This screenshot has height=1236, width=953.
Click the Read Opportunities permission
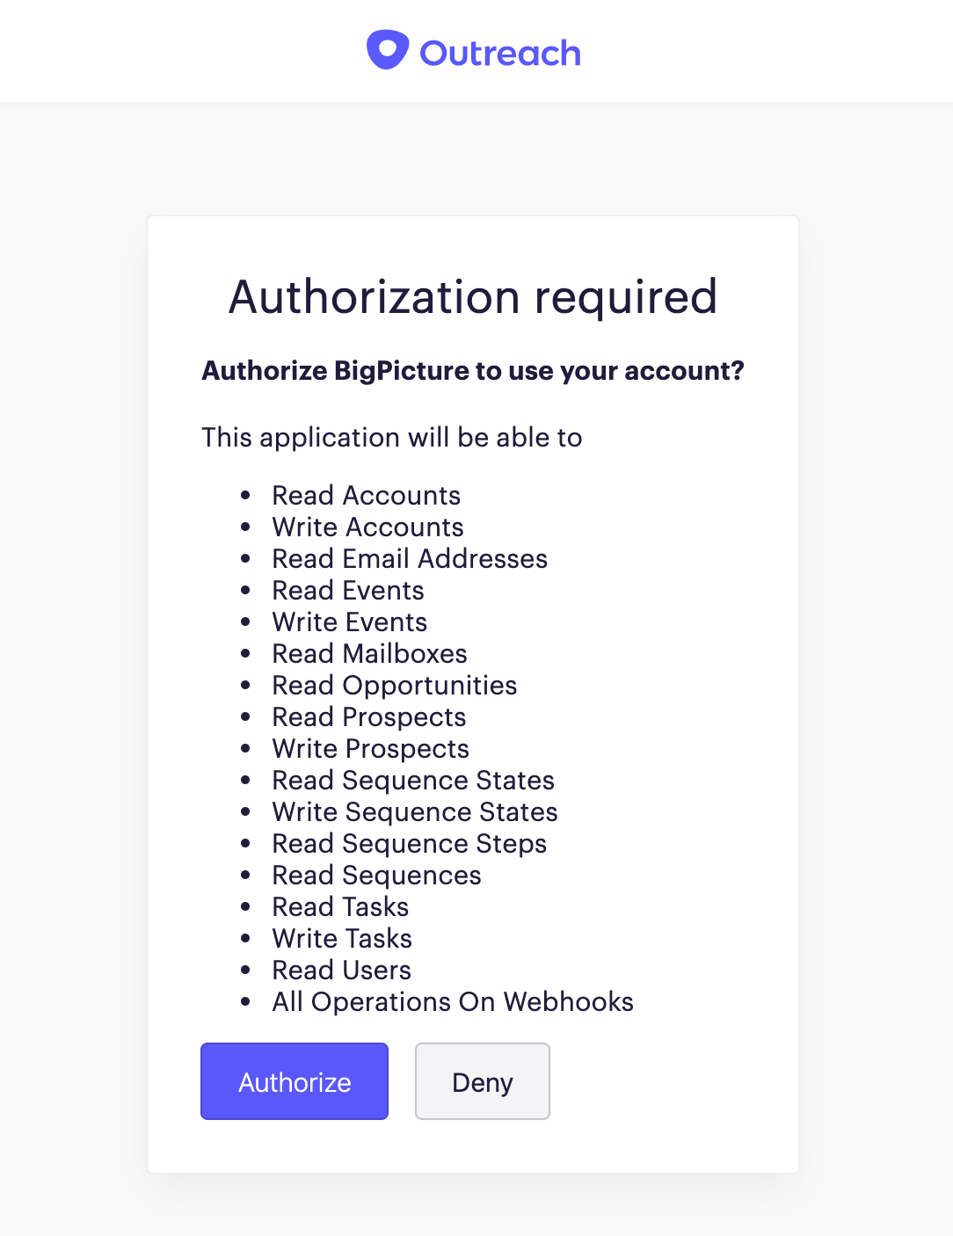tap(394, 686)
